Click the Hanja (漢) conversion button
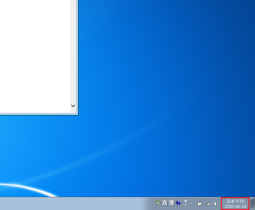255x210 pixels. 171,203
